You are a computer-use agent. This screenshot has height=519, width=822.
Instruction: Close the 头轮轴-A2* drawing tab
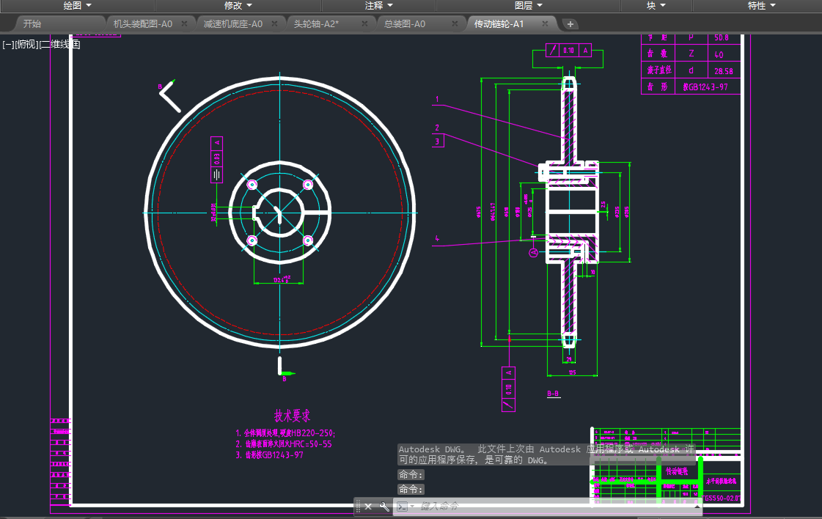click(365, 23)
